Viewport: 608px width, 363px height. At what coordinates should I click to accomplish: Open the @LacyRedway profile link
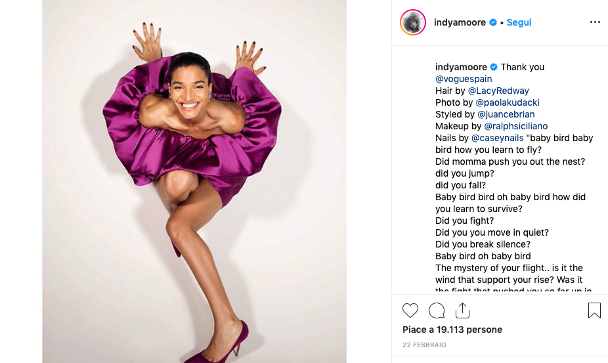tap(498, 91)
